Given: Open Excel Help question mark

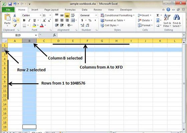Looking at the screenshot, I should 168,10.
